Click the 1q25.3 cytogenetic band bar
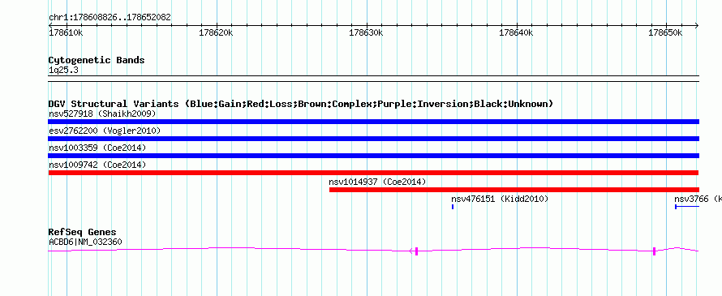 [373, 79]
